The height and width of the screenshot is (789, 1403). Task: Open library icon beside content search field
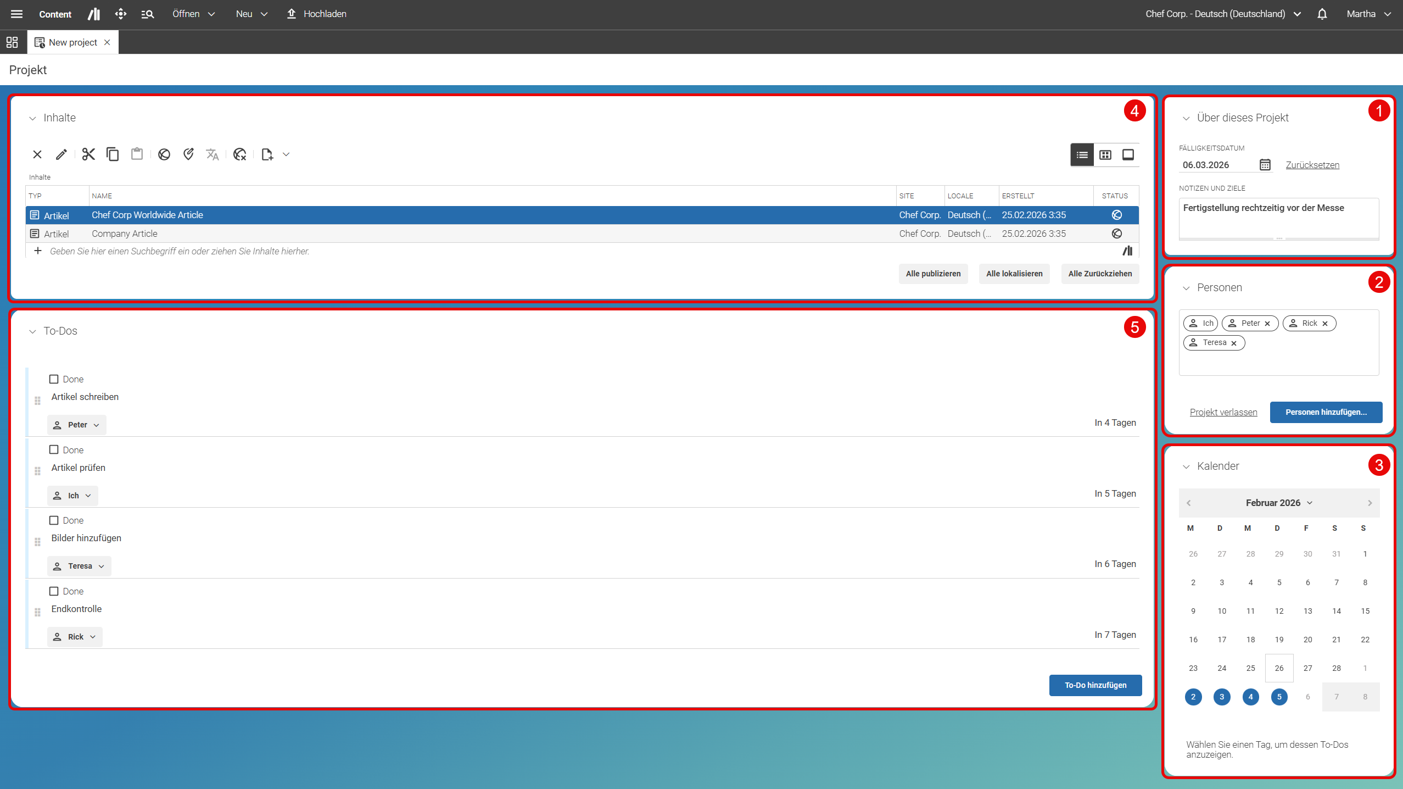pos(1127,251)
